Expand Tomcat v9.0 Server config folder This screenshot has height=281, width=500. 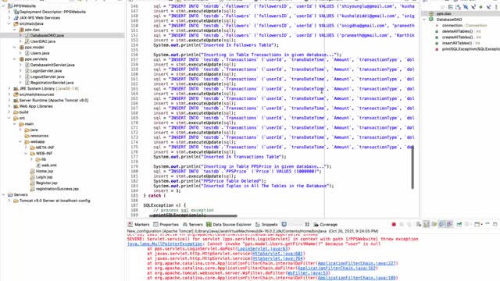(9, 201)
